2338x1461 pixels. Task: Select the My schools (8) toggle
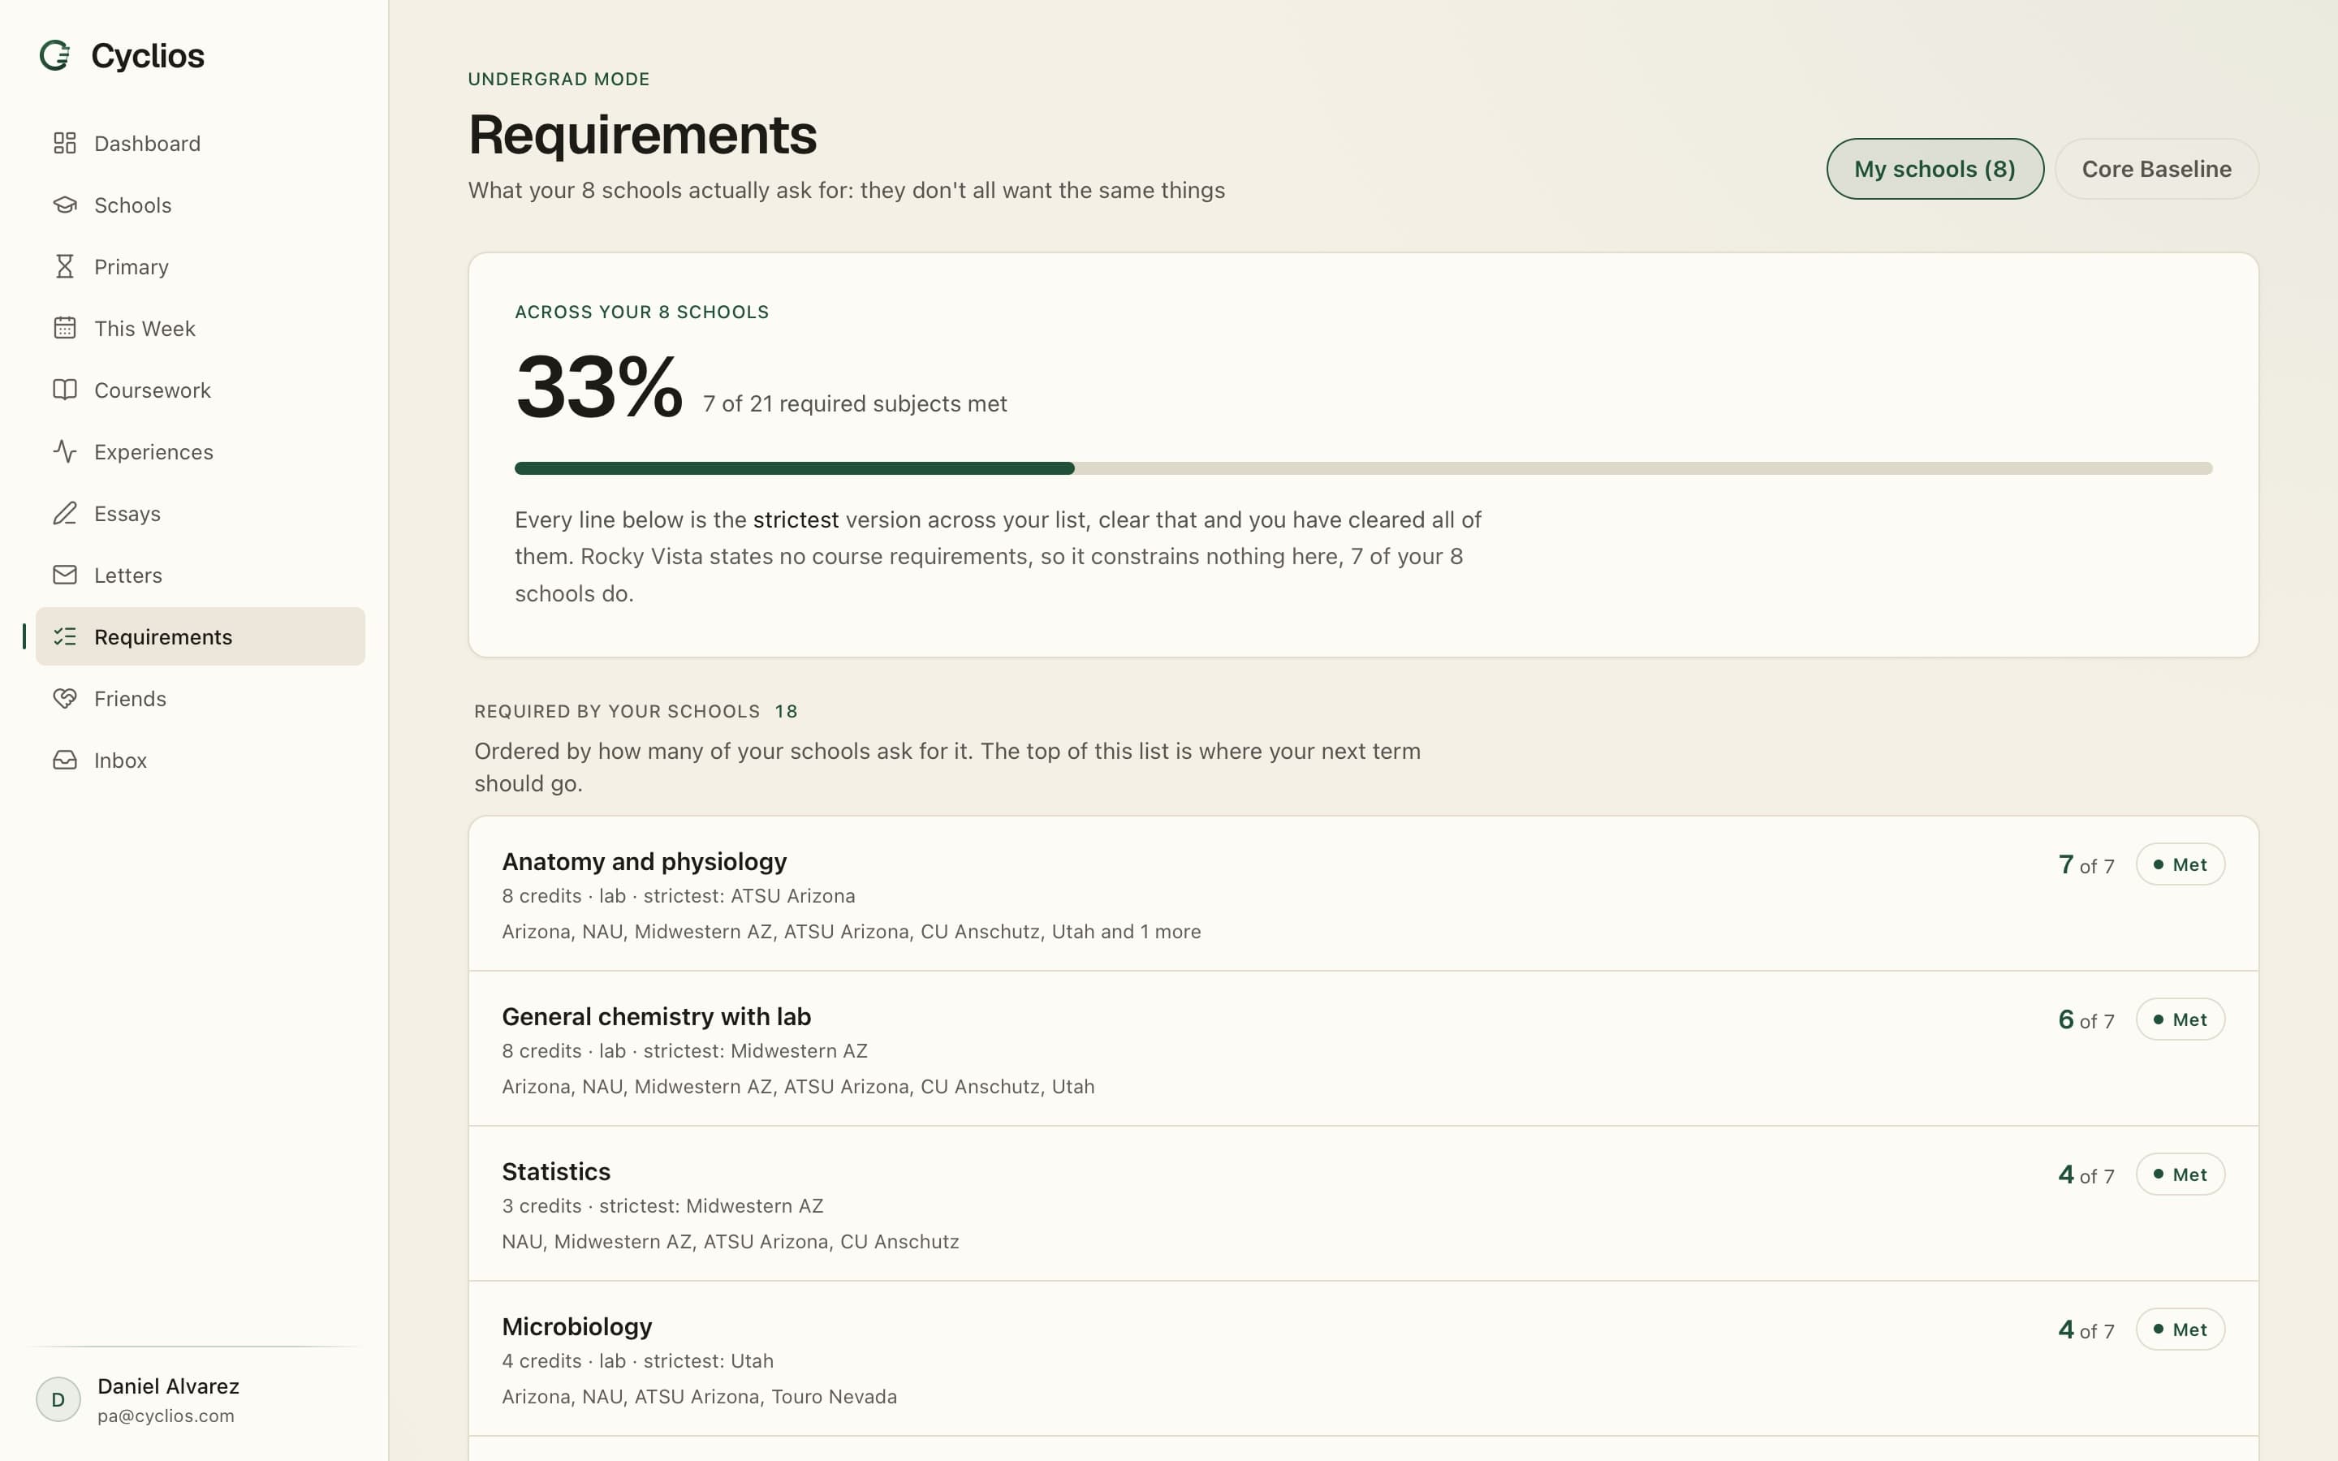(1935, 169)
